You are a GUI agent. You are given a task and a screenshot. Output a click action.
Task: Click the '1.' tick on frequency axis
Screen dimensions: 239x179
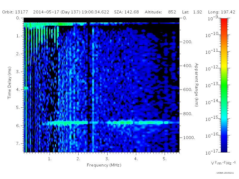[x=50, y=159]
